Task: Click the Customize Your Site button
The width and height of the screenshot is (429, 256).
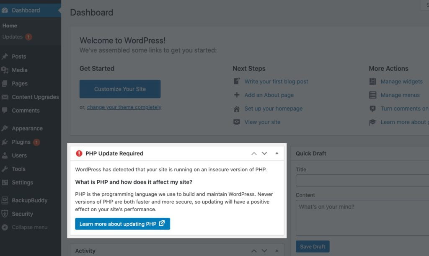Action: [x=120, y=89]
